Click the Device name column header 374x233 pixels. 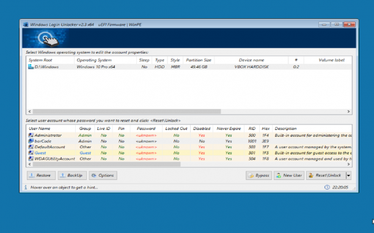click(x=251, y=60)
